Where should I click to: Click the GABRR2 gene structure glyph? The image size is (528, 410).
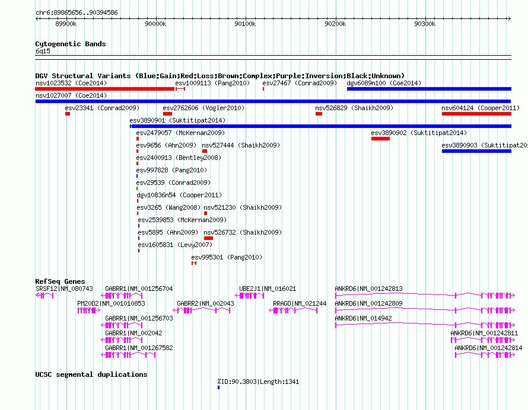201,310
